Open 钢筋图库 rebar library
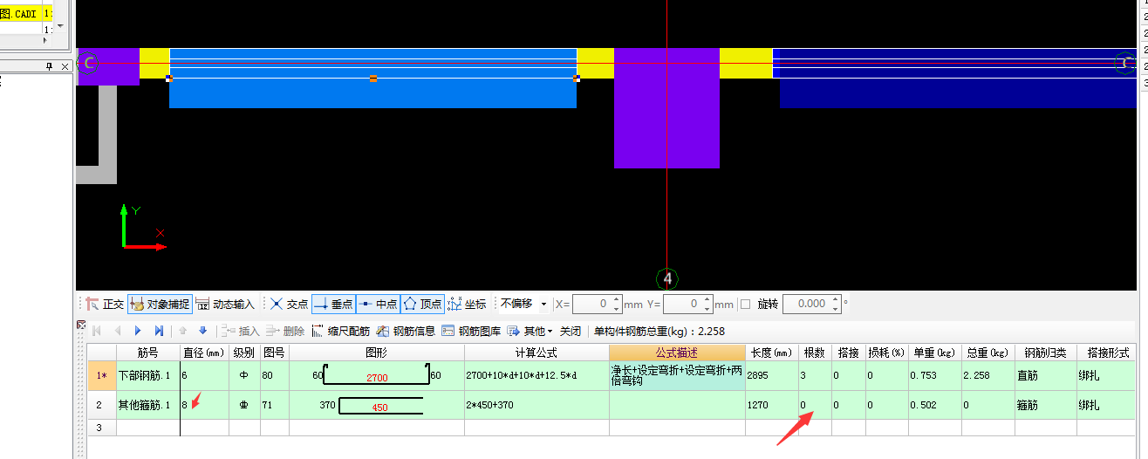Image resolution: width=1148 pixels, height=459 pixels. pyautogui.click(x=471, y=331)
